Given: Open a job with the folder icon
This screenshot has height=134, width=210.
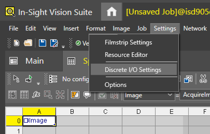Looking at the screenshot, I should (x=28, y=43).
